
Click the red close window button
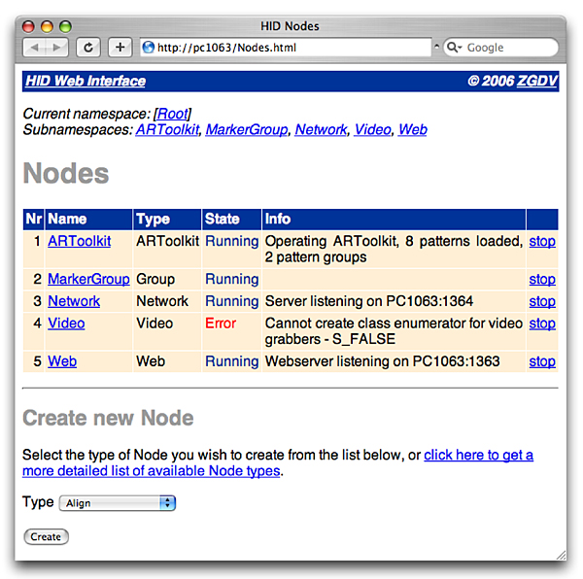28,26
